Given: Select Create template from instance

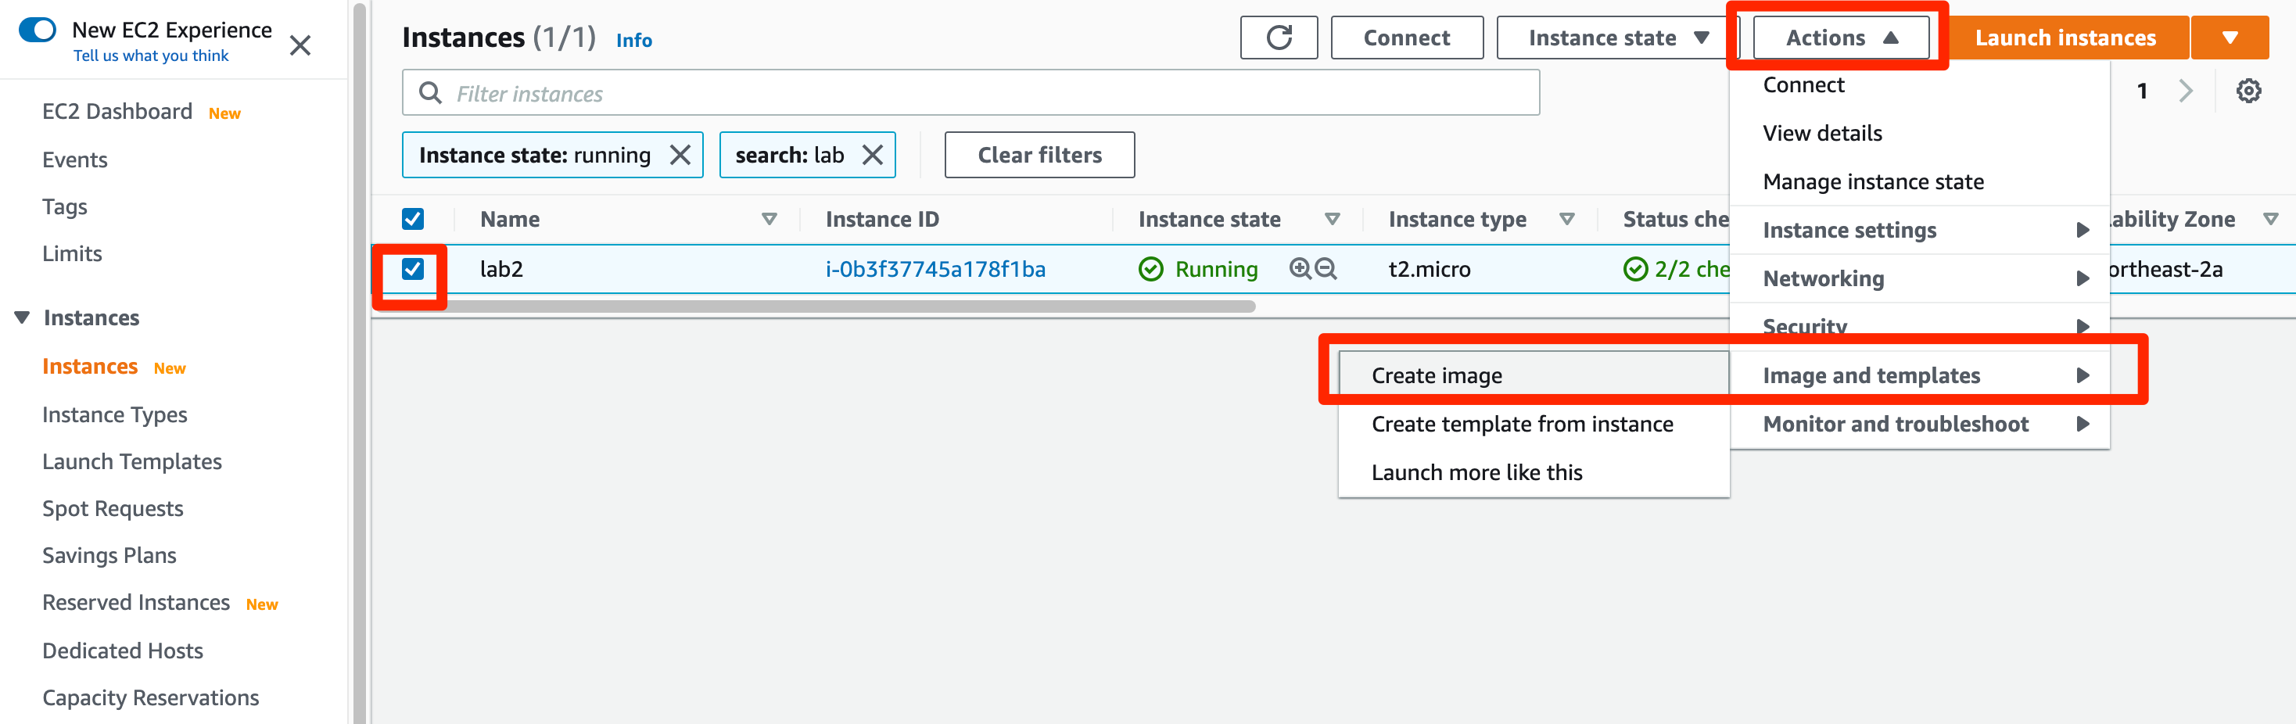Looking at the screenshot, I should (1522, 425).
